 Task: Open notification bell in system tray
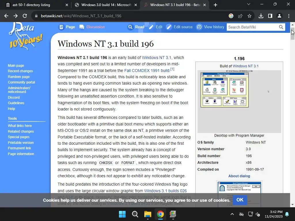click(287, 214)
